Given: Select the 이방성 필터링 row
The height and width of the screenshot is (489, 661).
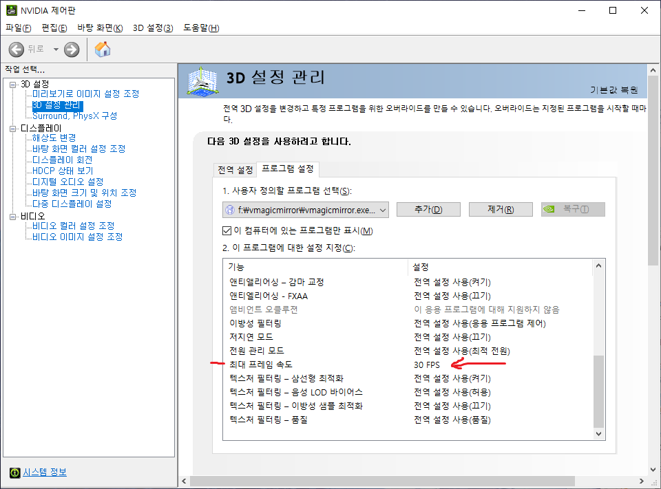Looking at the screenshot, I should (408, 323).
